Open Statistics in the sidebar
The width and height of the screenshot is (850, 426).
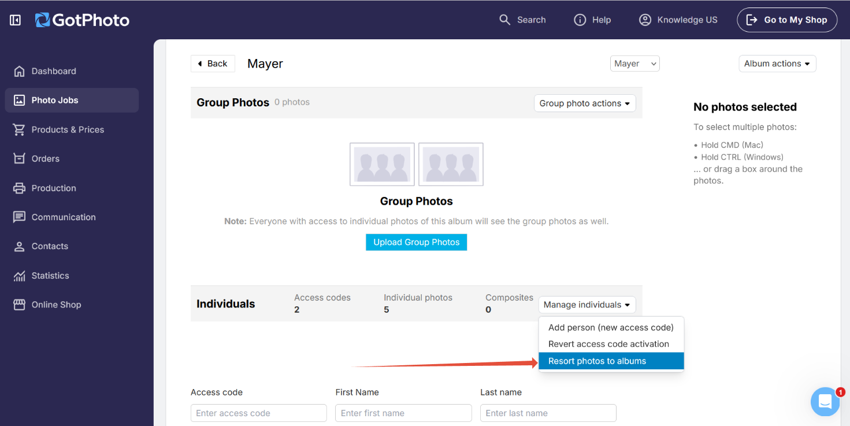(x=72, y=276)
